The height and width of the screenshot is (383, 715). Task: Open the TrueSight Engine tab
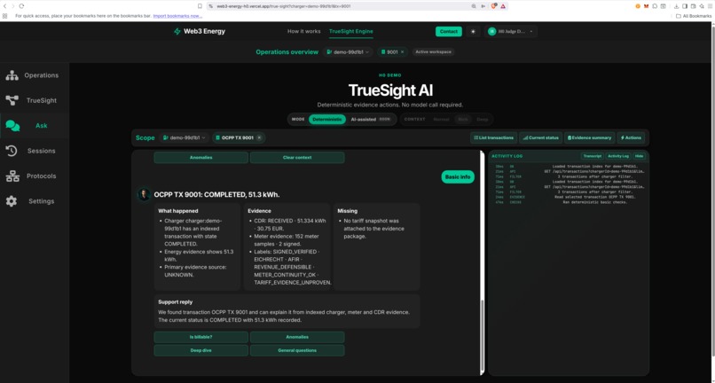[x=350, y=31]
